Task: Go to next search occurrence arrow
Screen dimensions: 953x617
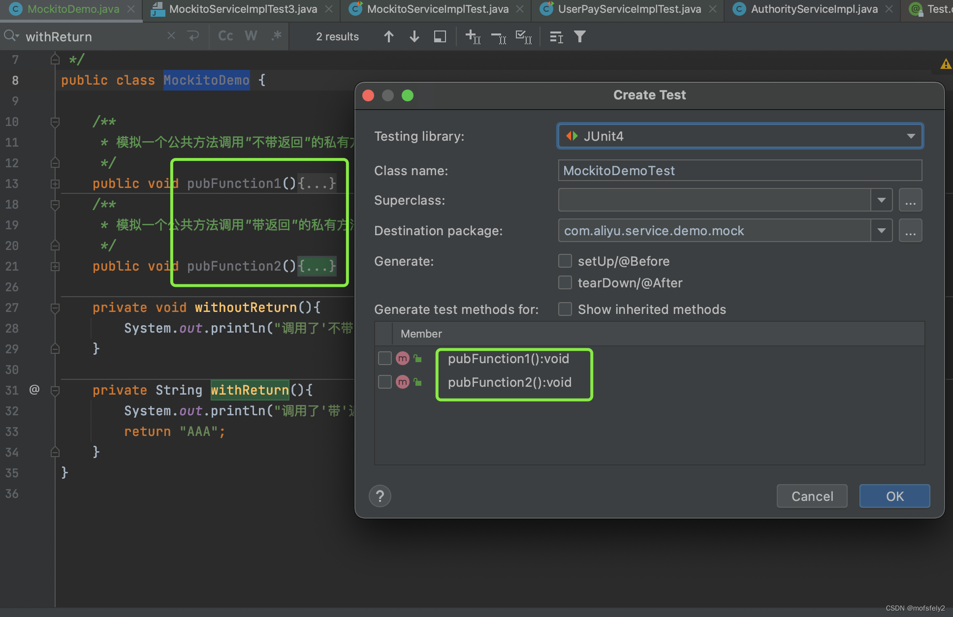Action: (x=414, y=36)
